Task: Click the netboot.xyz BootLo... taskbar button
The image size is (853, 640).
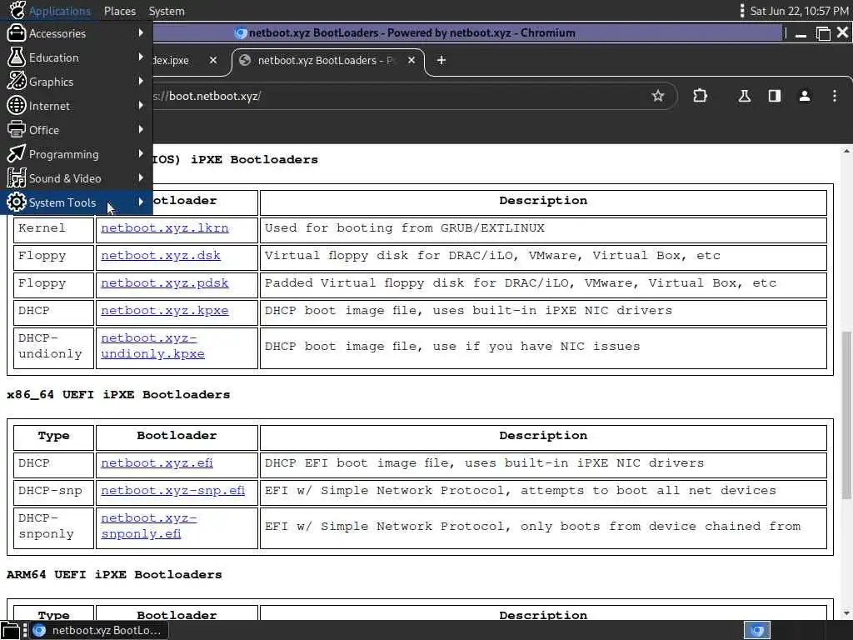Action: 99,630
